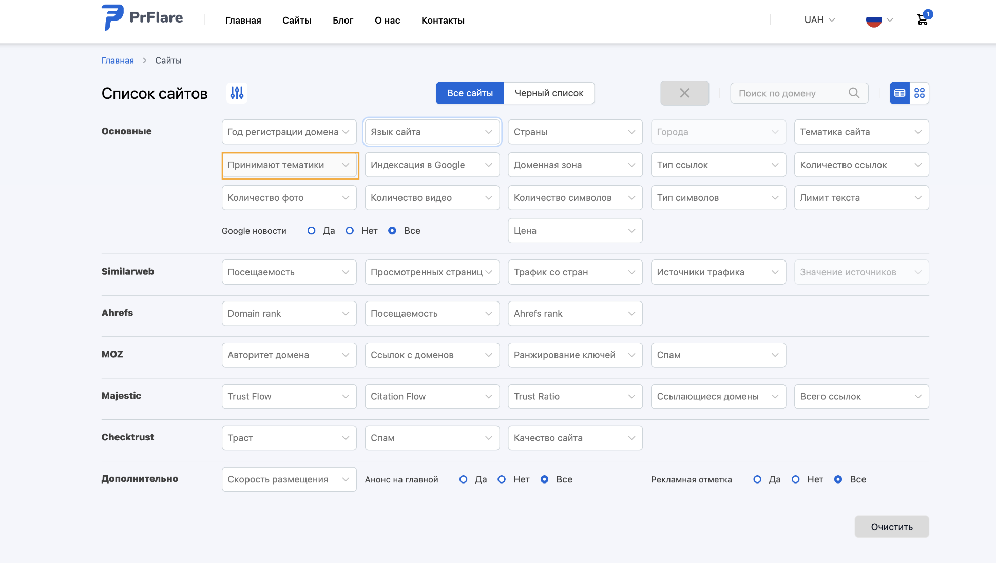Viewport: 996px width, 563px height.
Task: Open Тематика сайта dropdown
Action: [x=861, y=132]
